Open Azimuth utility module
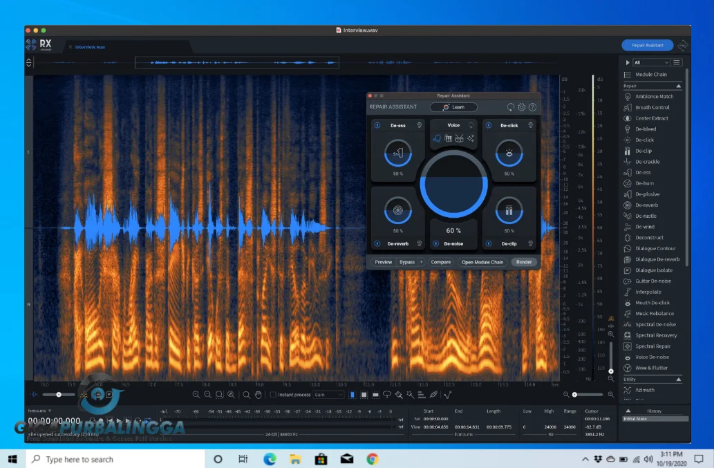 click(x=639, y=390)
